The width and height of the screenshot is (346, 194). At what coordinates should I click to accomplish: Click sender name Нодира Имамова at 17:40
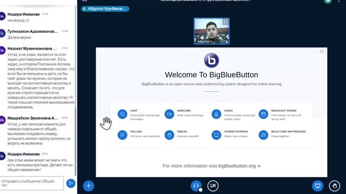tap(23, 14)
